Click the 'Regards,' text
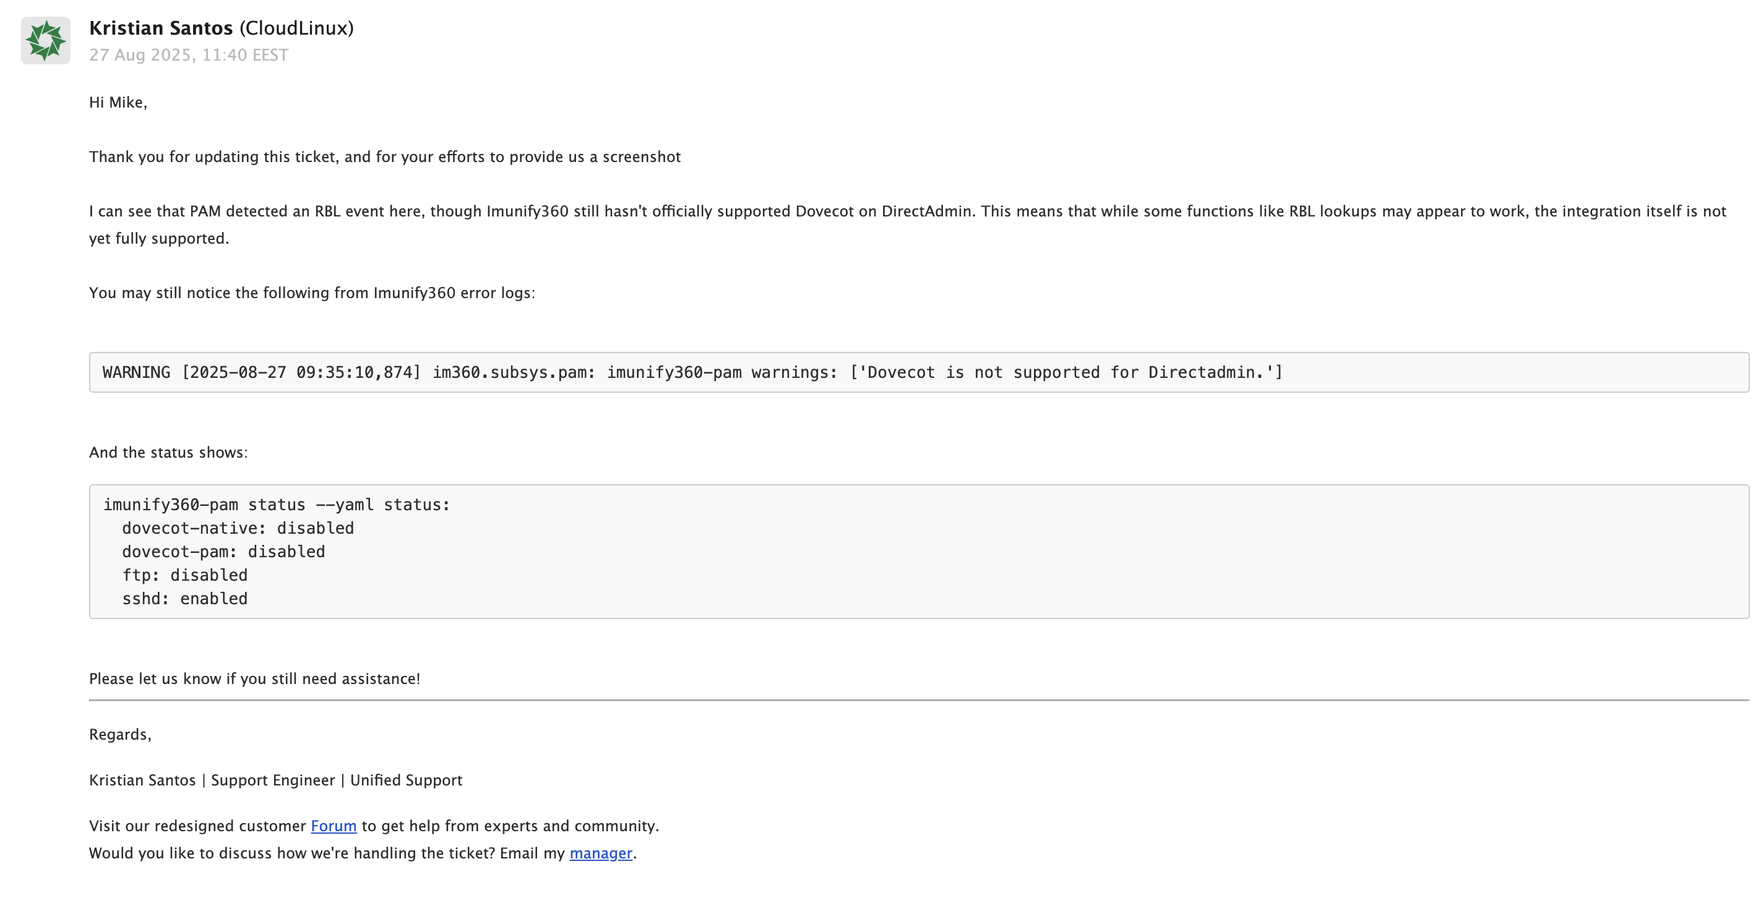 (120, 735)
